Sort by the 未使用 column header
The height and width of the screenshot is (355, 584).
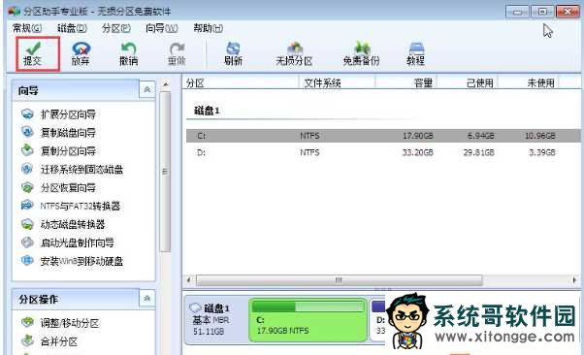click(x=529, y=82)
